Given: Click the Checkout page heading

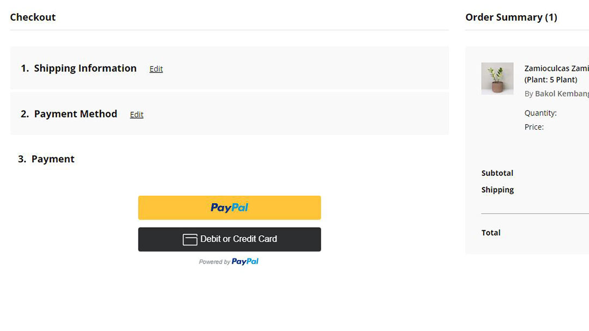Looking at the screenshot, I should [x=33, y=17].
